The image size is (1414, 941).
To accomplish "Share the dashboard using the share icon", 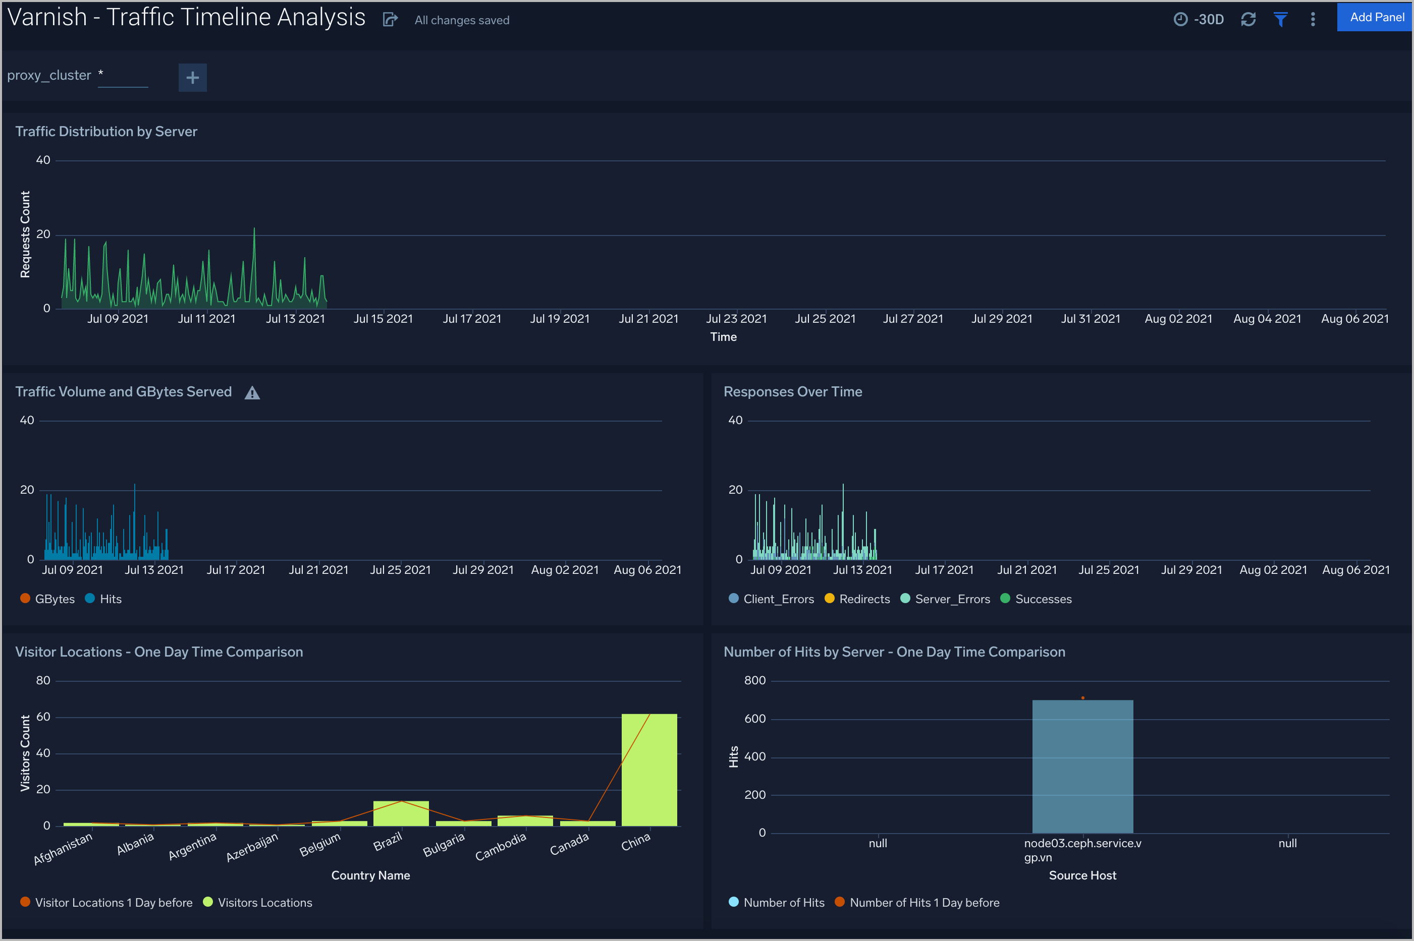I will 390,19.
